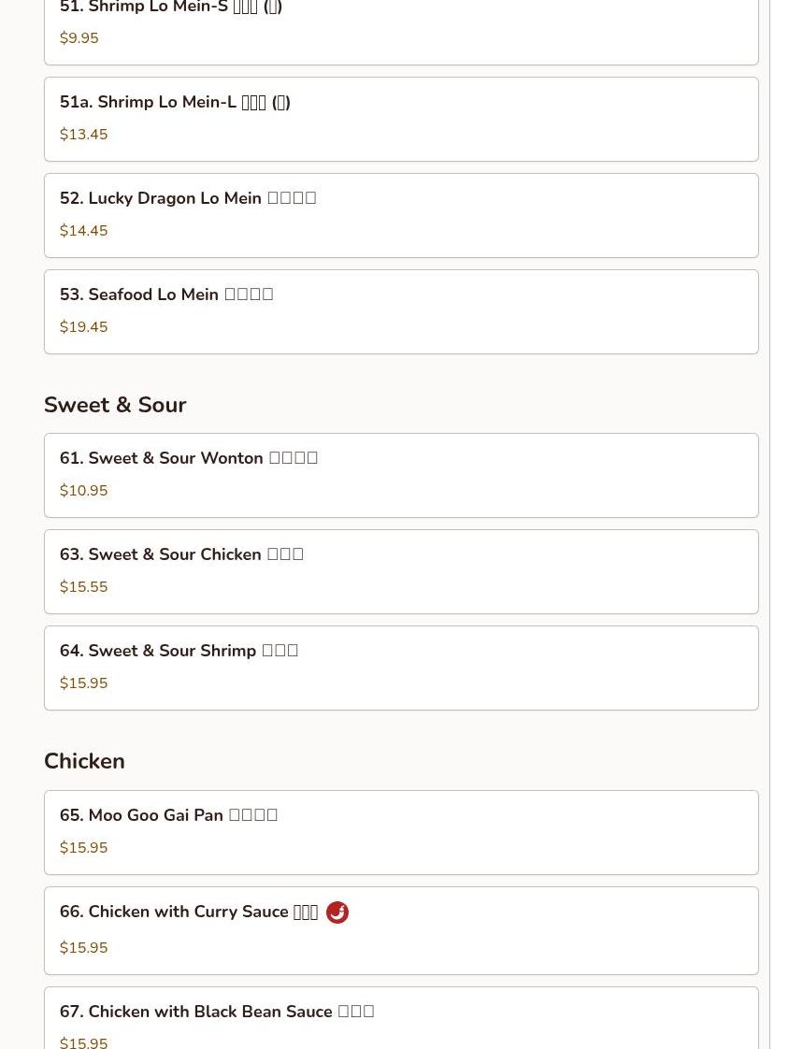
Task: Click the $14.45 Lucky Dragon price
Action: point(83,231)
